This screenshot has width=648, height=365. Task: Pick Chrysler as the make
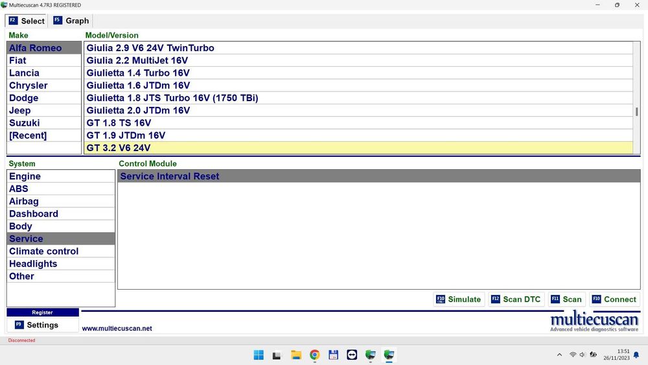(x=44, y=86)
